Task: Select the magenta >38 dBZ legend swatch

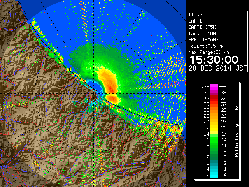Action: tap(214, 86)
